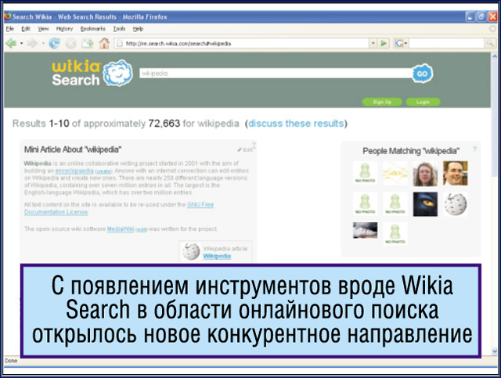The height and width of the screenshot is (378, 501).
Task: Click the Wikipedia globe icon in Mini Article
Action: click(191, 251)
